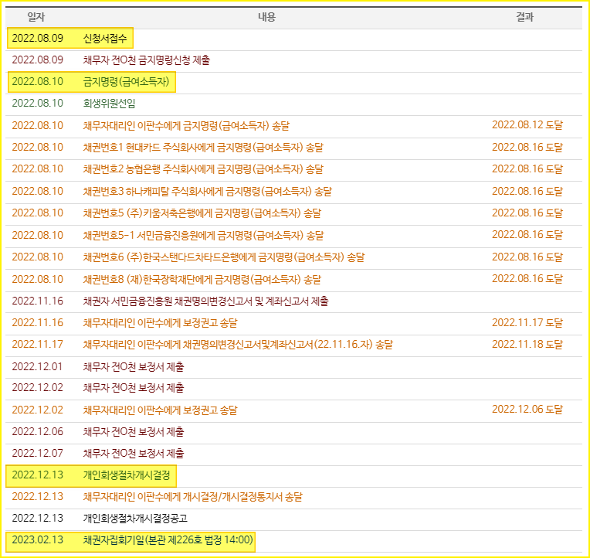Select '채권번호5 (주)키움저축은행' 송달 entry
Viewport: 590px width, 558px height.
[x=202, y=213]
